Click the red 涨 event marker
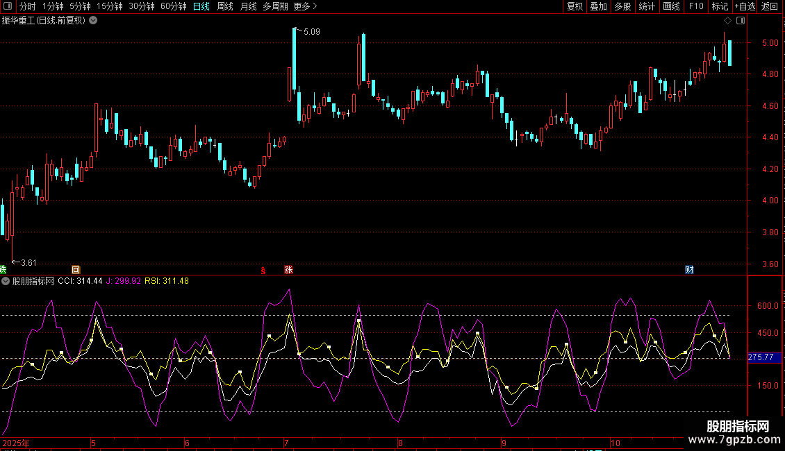The height and width of the screenshot is (451, 785). pos(288,269)
